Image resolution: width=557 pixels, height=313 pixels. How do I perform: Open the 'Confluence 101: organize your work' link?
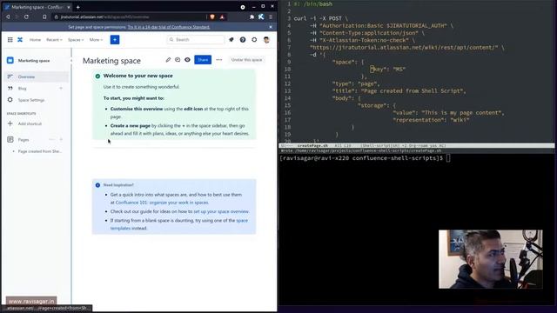click(162, 203)
